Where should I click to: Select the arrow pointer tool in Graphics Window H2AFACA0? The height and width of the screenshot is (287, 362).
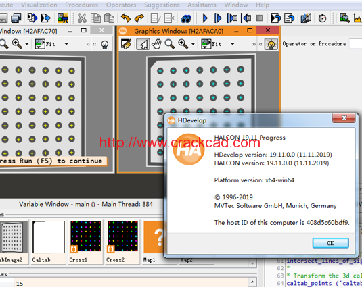143,44
